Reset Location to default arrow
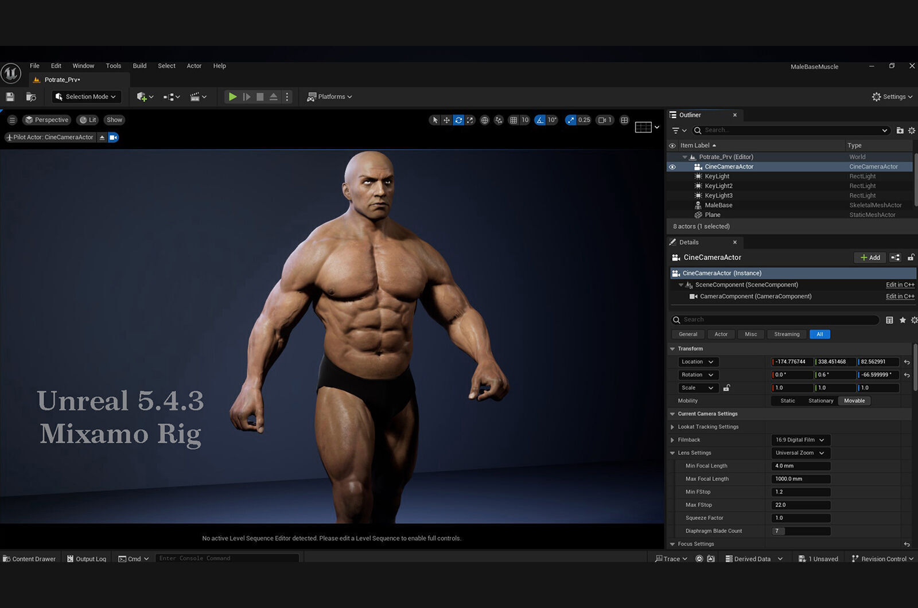This screenshot has height=608, width=918. pyautogui.click(x=907, y=362)
